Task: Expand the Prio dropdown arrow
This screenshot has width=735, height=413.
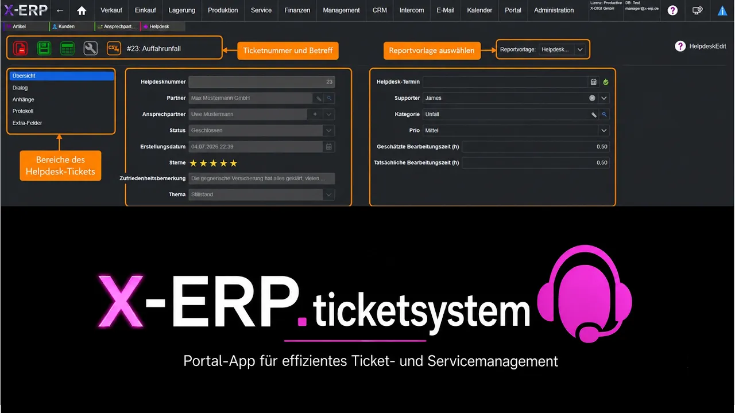Action: (x=604, y=130)
